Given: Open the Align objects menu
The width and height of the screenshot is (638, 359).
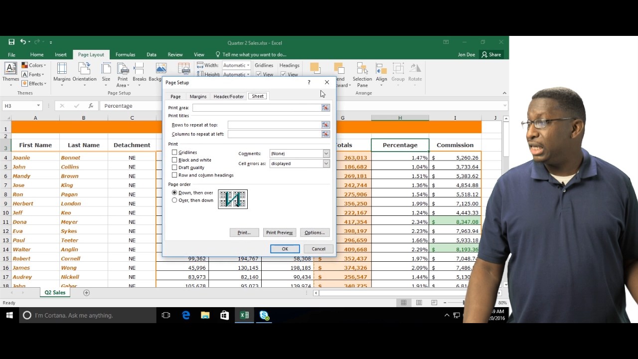Looking at the screenshot, I should 381,73.
